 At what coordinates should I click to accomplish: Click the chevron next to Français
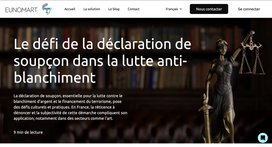181,9
